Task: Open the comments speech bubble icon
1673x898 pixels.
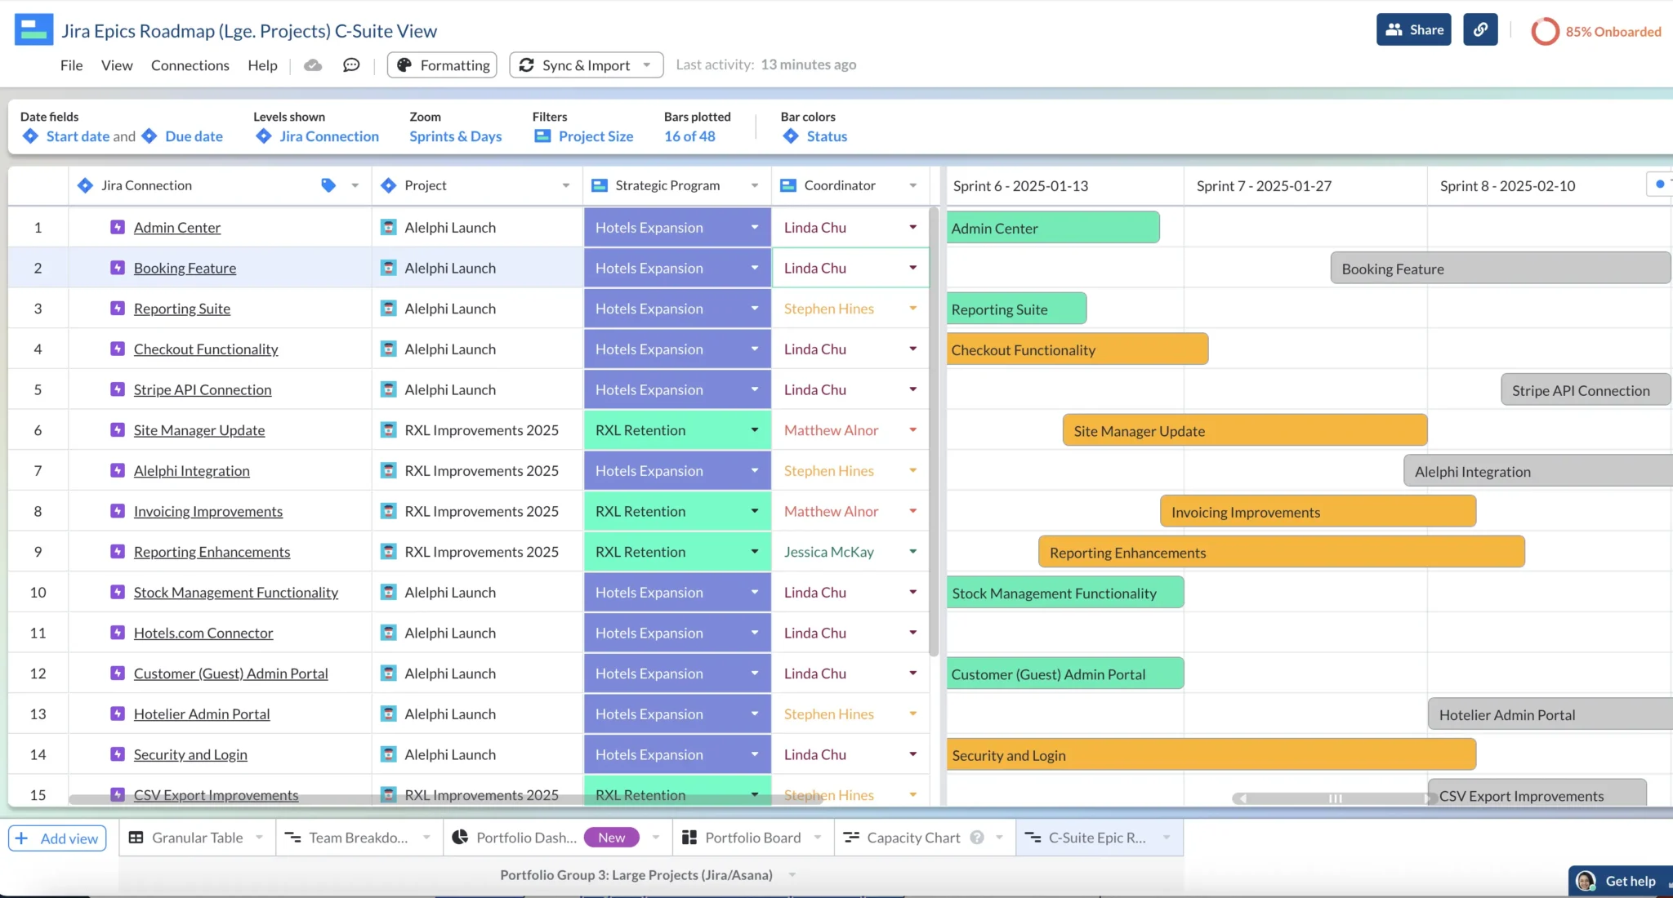Action: [x=351, y=65]
